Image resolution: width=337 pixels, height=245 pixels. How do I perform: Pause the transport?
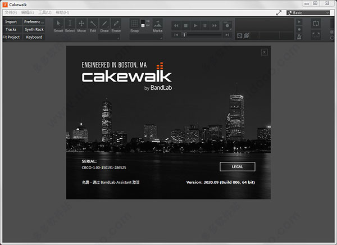[205, 26]
